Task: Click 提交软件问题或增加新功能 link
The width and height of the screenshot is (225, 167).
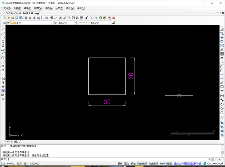Action: [187, 163]
